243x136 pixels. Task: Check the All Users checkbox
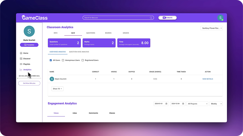point(51,60)
